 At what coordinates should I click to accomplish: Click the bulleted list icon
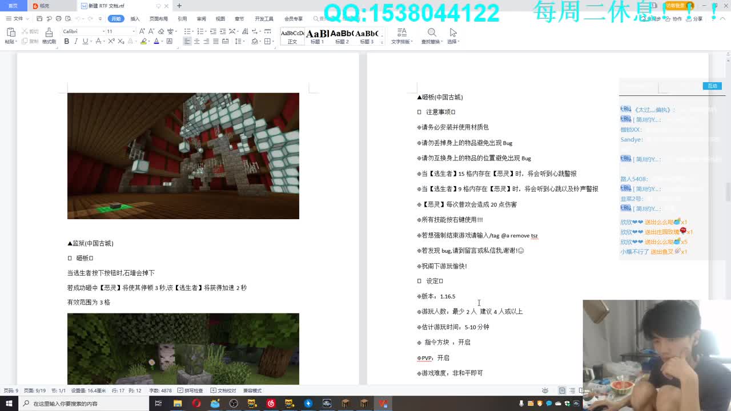[x=187, y=31]
